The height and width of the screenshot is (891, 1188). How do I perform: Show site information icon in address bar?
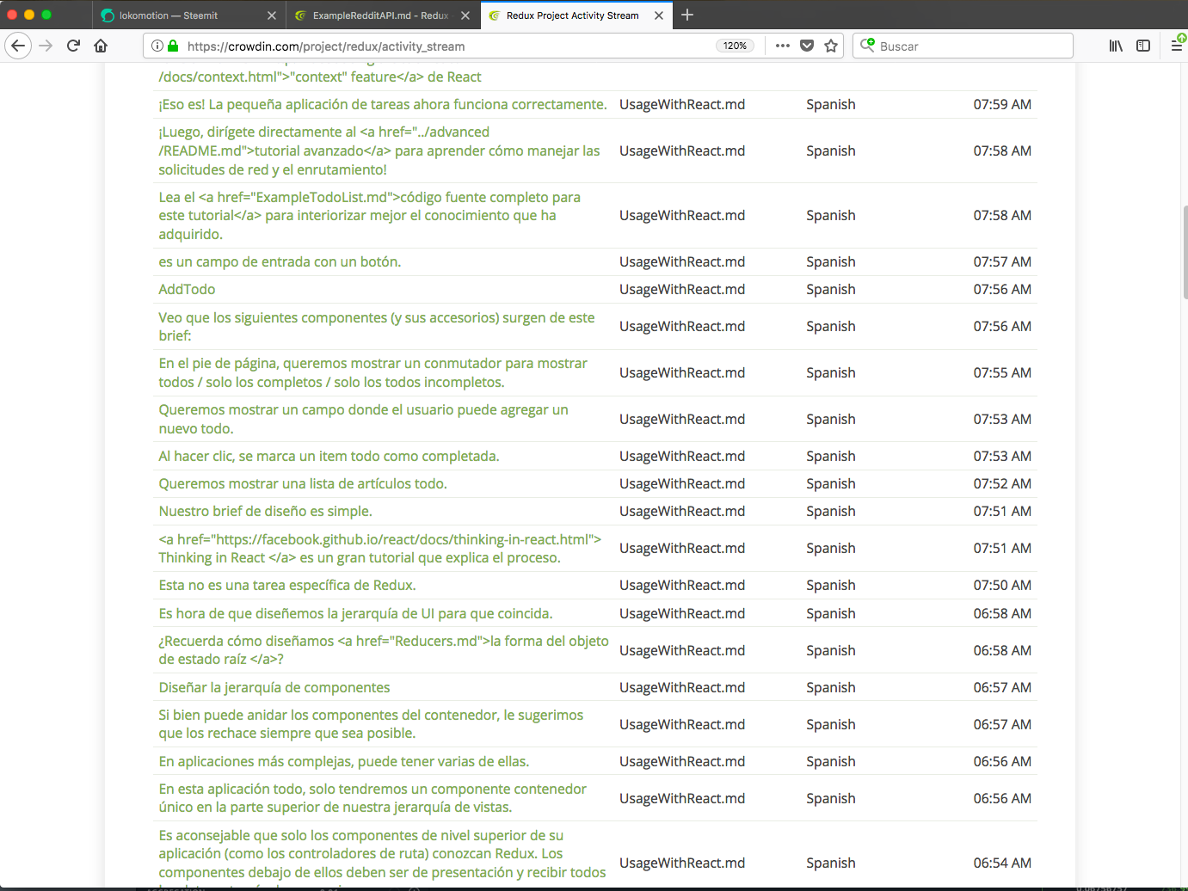[157, 46]
